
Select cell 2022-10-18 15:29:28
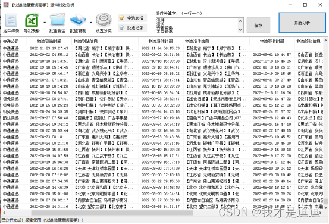pos(161,61)
